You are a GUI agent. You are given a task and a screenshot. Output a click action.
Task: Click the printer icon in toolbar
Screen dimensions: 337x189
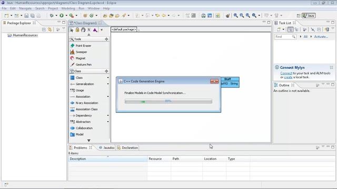click(x=204, y=15)
